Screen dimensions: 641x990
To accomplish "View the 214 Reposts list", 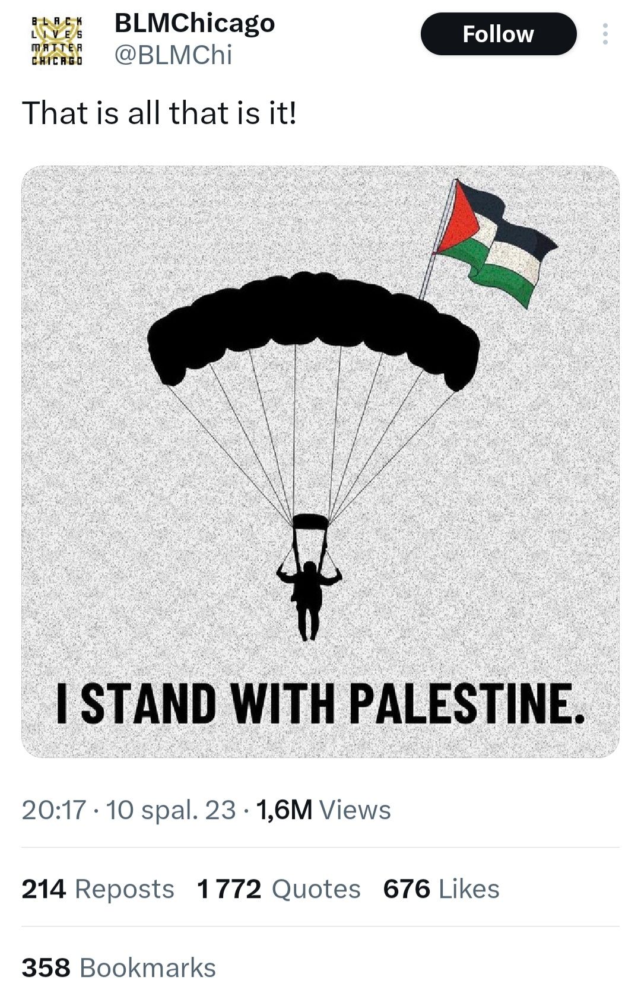I will [98, 889].
